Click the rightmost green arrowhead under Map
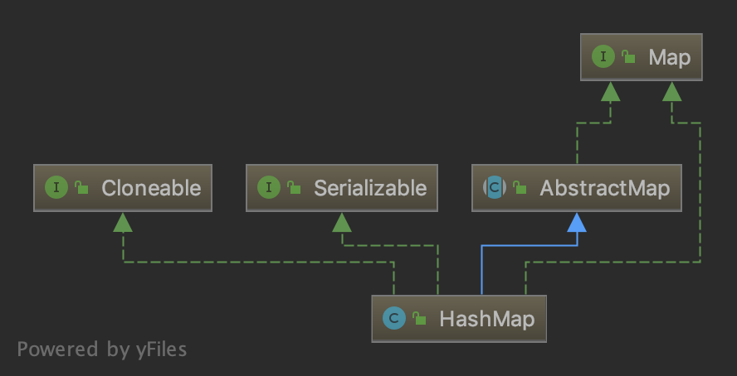Image resolution: width=737 pixels, height=376 pixels. pos(672,91)
